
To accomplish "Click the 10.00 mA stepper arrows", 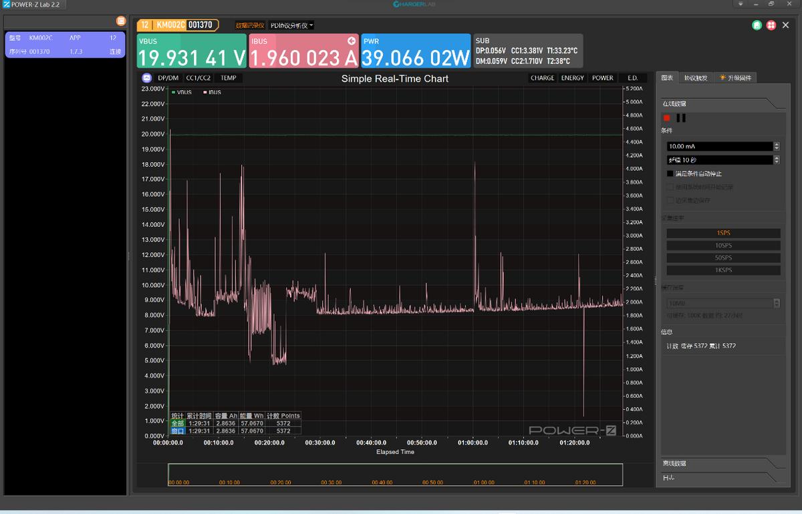I will (x=777, y=146).
